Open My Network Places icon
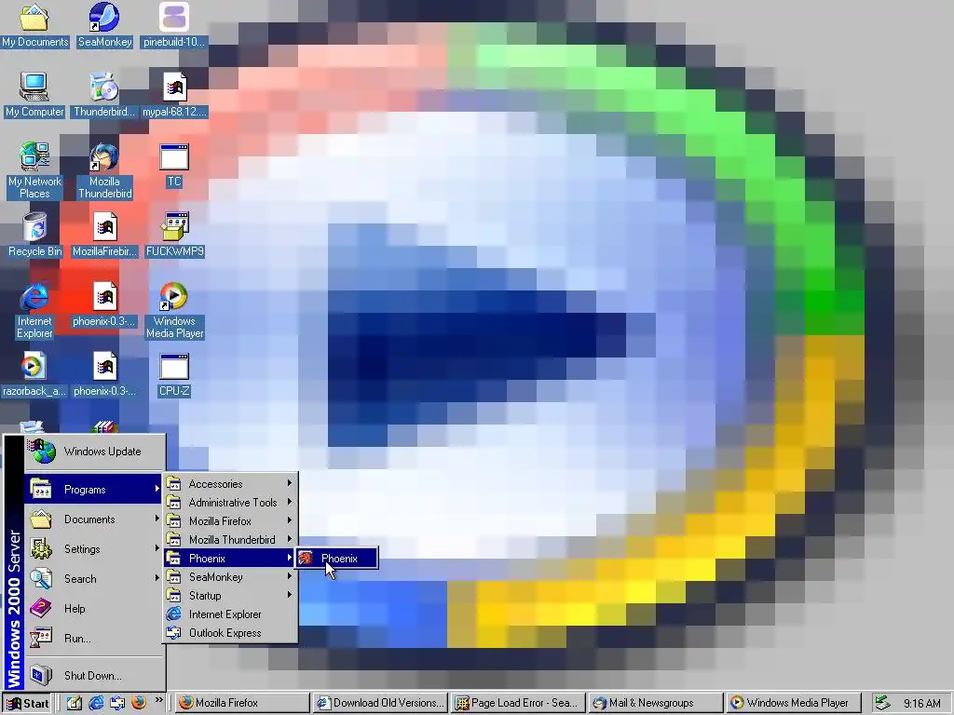The width and height of the screenshot is (954, 715). [x=34, y=170]
